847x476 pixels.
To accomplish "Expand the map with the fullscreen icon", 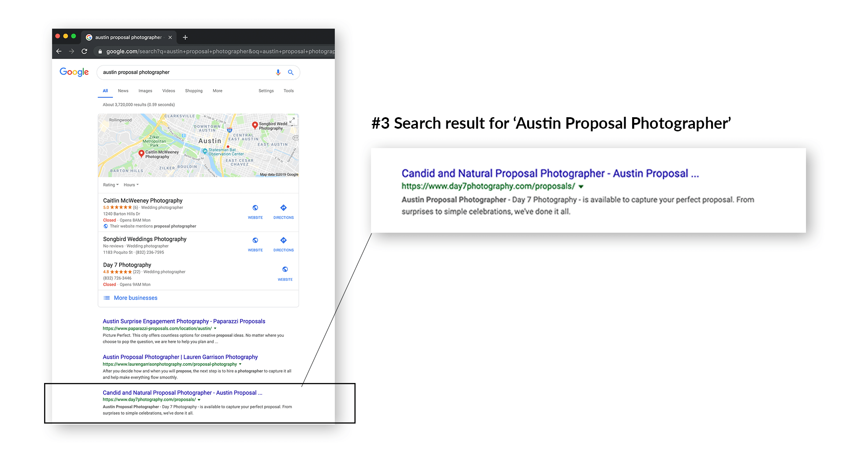I will pyautogui.click(x=292, y=120).
